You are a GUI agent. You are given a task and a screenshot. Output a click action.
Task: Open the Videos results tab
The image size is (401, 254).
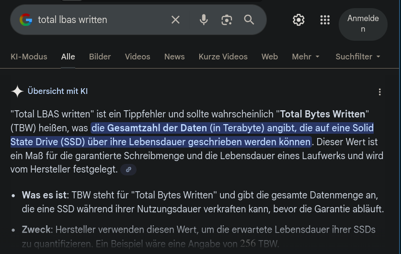point(137,57)
